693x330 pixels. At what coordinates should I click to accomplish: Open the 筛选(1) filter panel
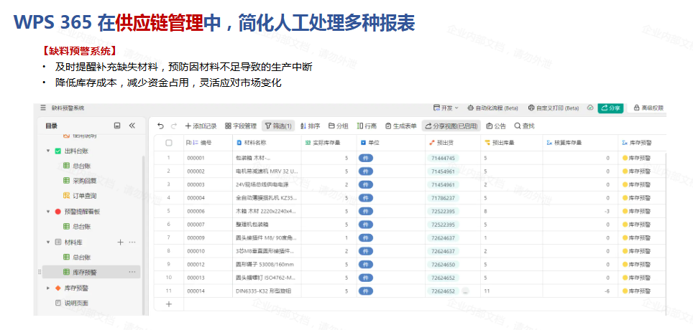[278, 126]
